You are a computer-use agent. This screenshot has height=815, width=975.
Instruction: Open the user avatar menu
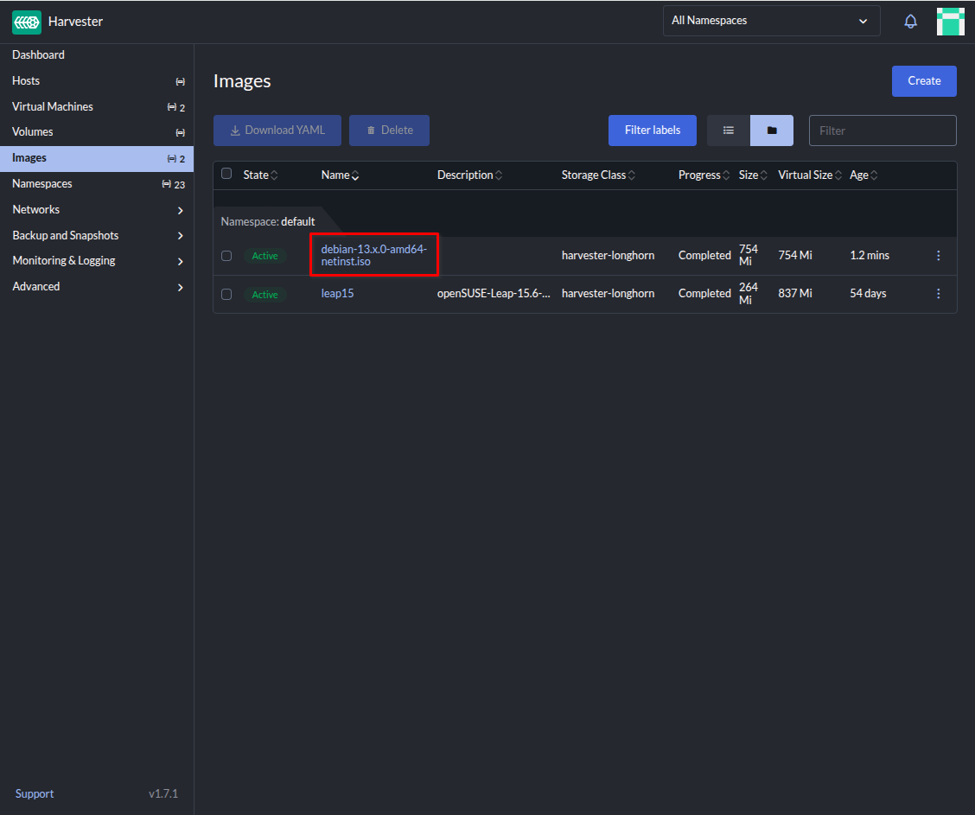click(x=950, y=22)
